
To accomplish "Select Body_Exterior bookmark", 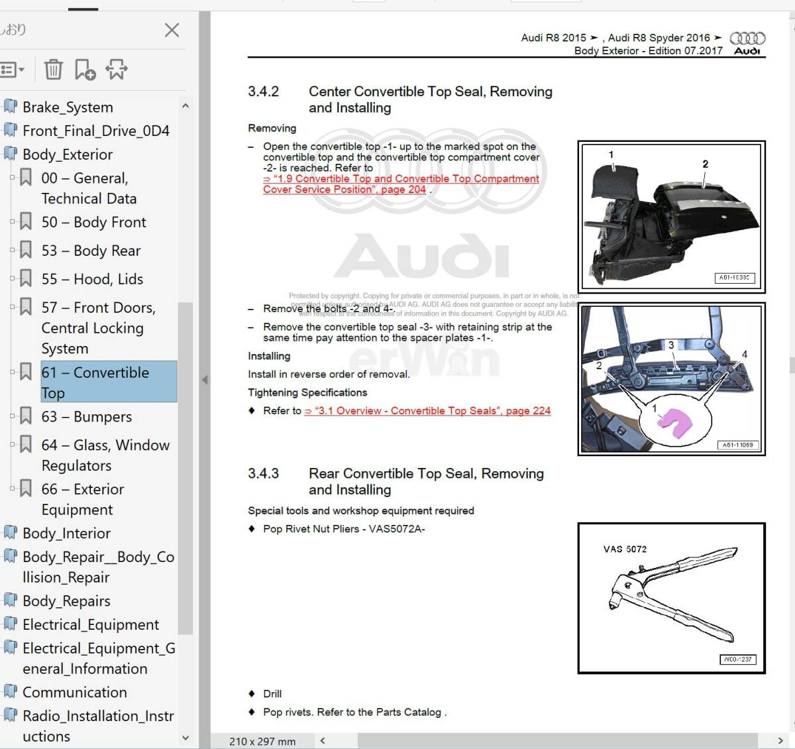I will (68, 154).
